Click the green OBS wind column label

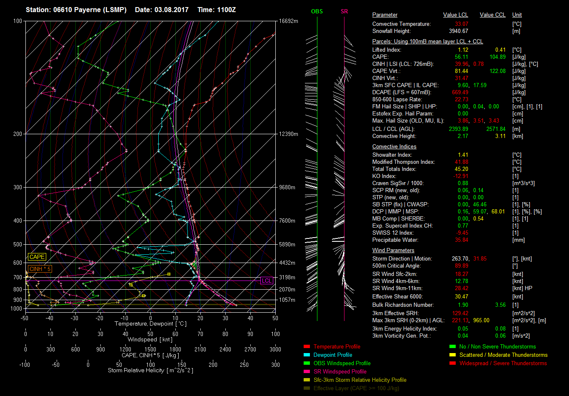[x=317, y=12]
